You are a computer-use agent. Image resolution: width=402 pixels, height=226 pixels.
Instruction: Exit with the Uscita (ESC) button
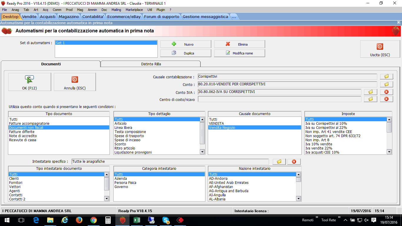tap(380, 49)
